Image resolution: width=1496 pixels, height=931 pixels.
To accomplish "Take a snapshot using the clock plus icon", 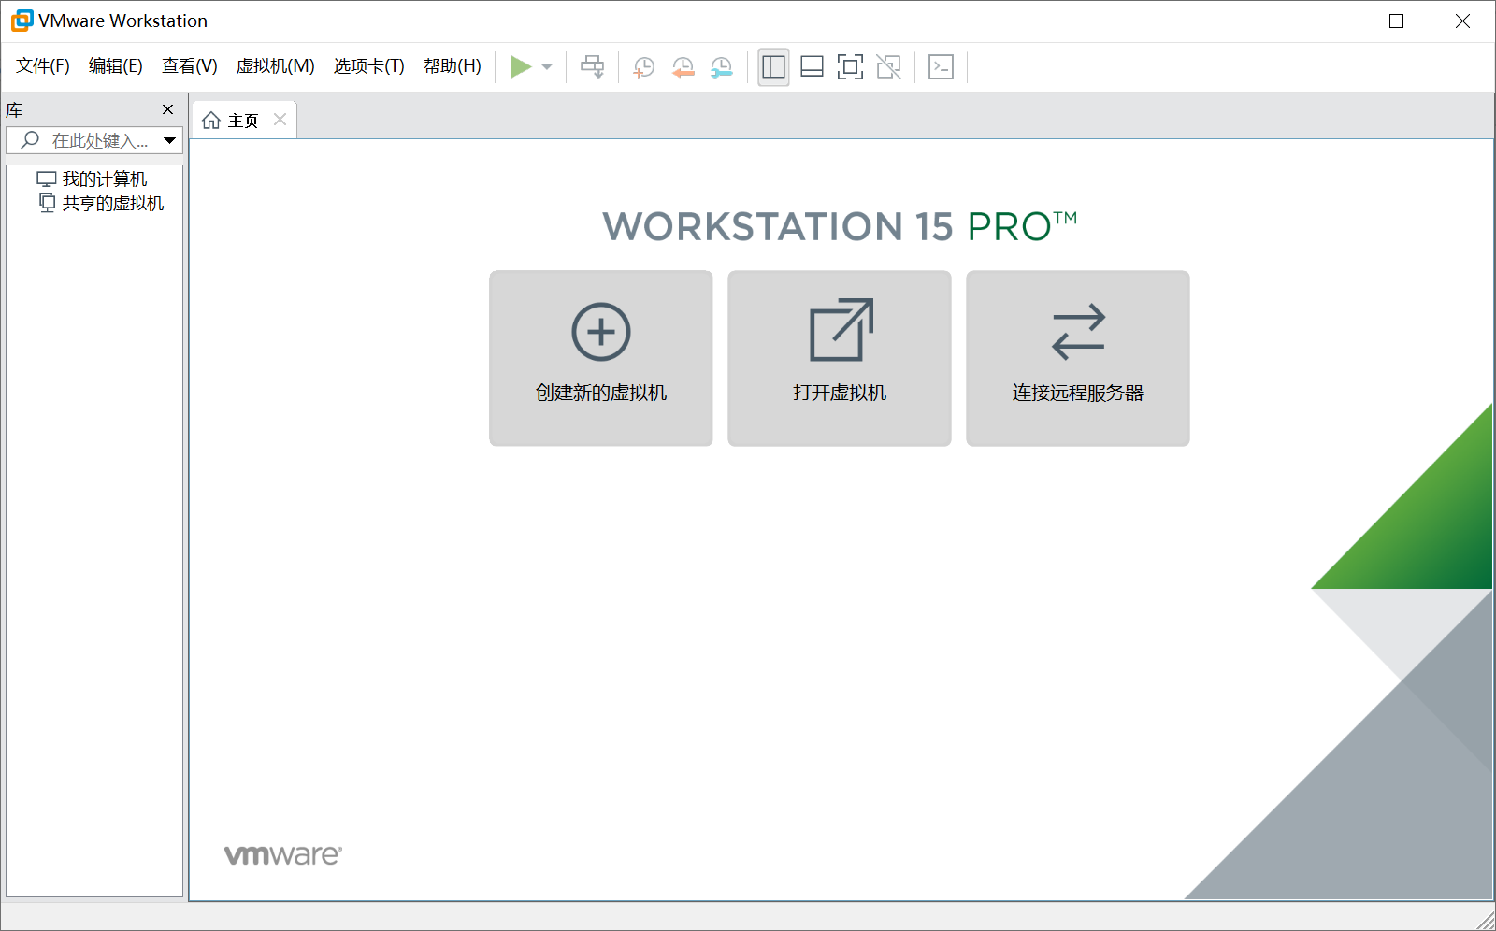I will point(643,67).
